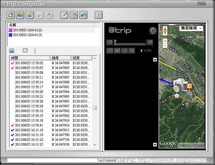Click the white down-arrow expander near map bottom
Screen dimensions: 215x165
coord(155,144)
